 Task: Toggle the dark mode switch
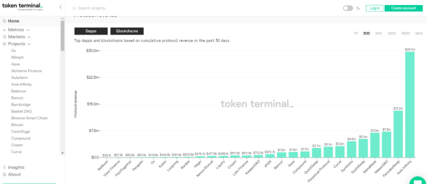[x=348, y=8]
